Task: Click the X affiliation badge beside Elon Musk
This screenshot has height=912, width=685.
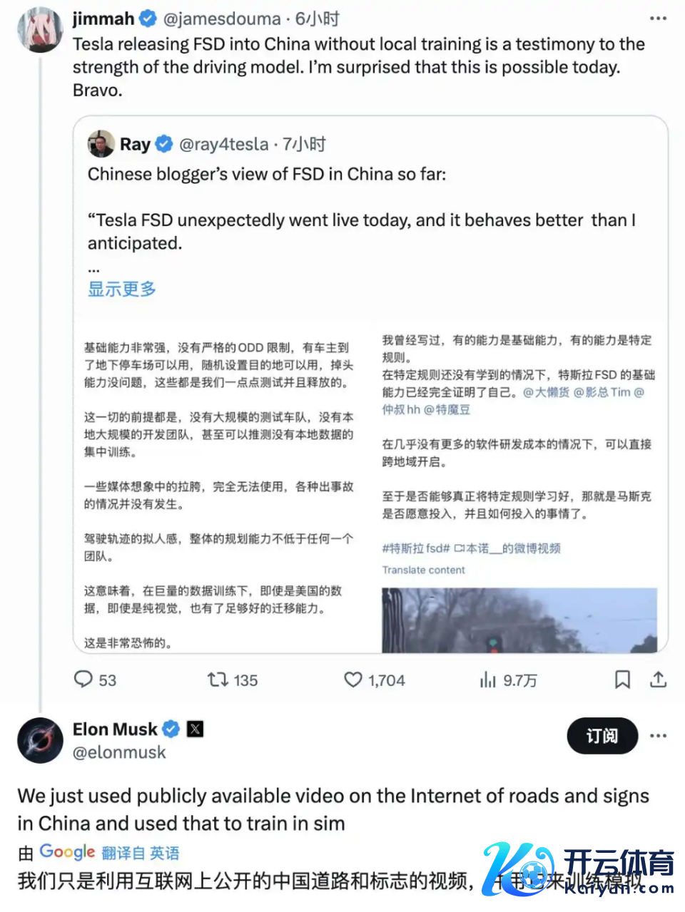Action: click(195, 729)
